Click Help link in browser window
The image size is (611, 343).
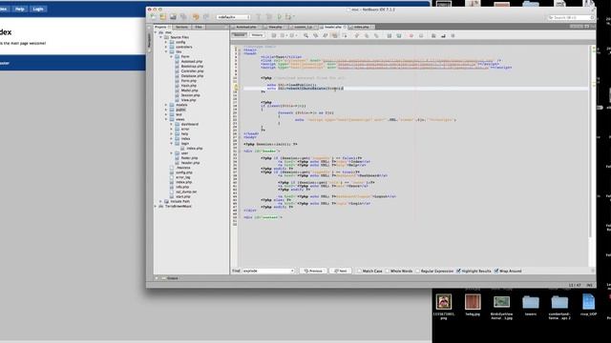point(19,9)
